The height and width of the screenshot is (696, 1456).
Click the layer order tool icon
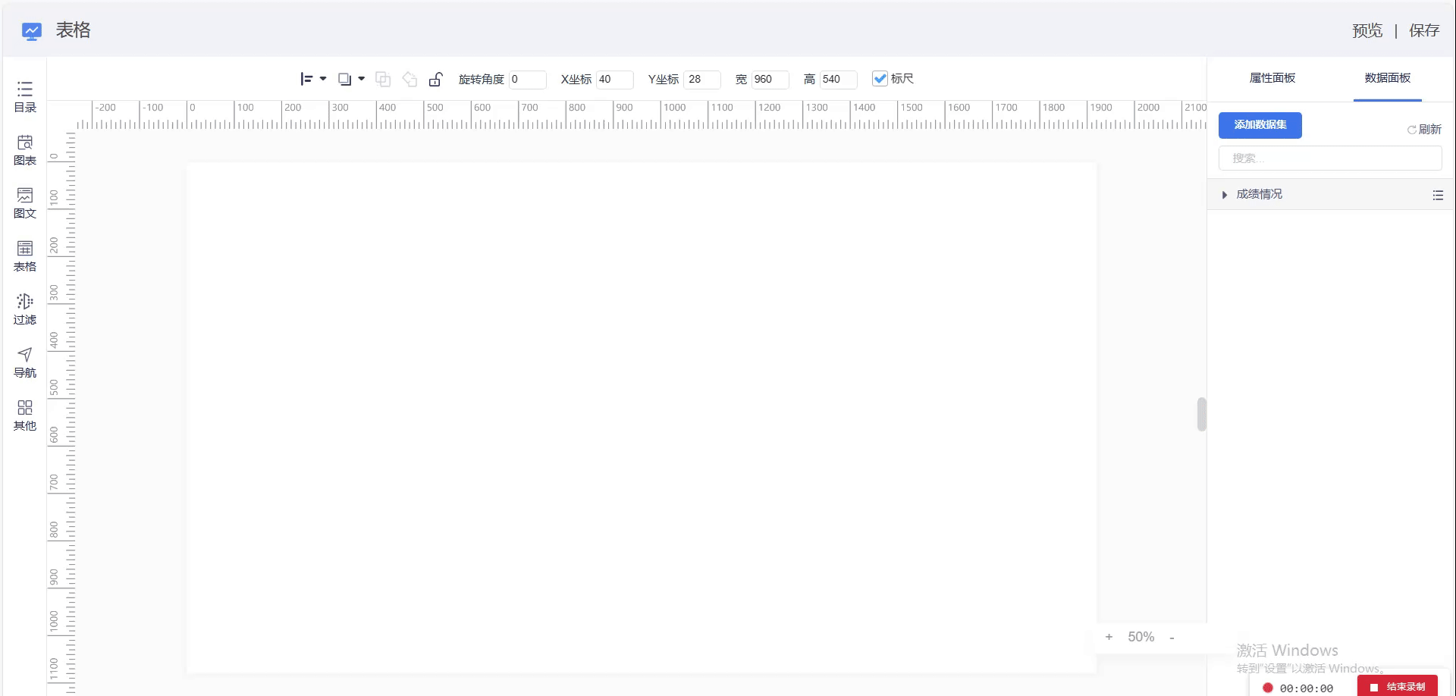pos(344,79)
